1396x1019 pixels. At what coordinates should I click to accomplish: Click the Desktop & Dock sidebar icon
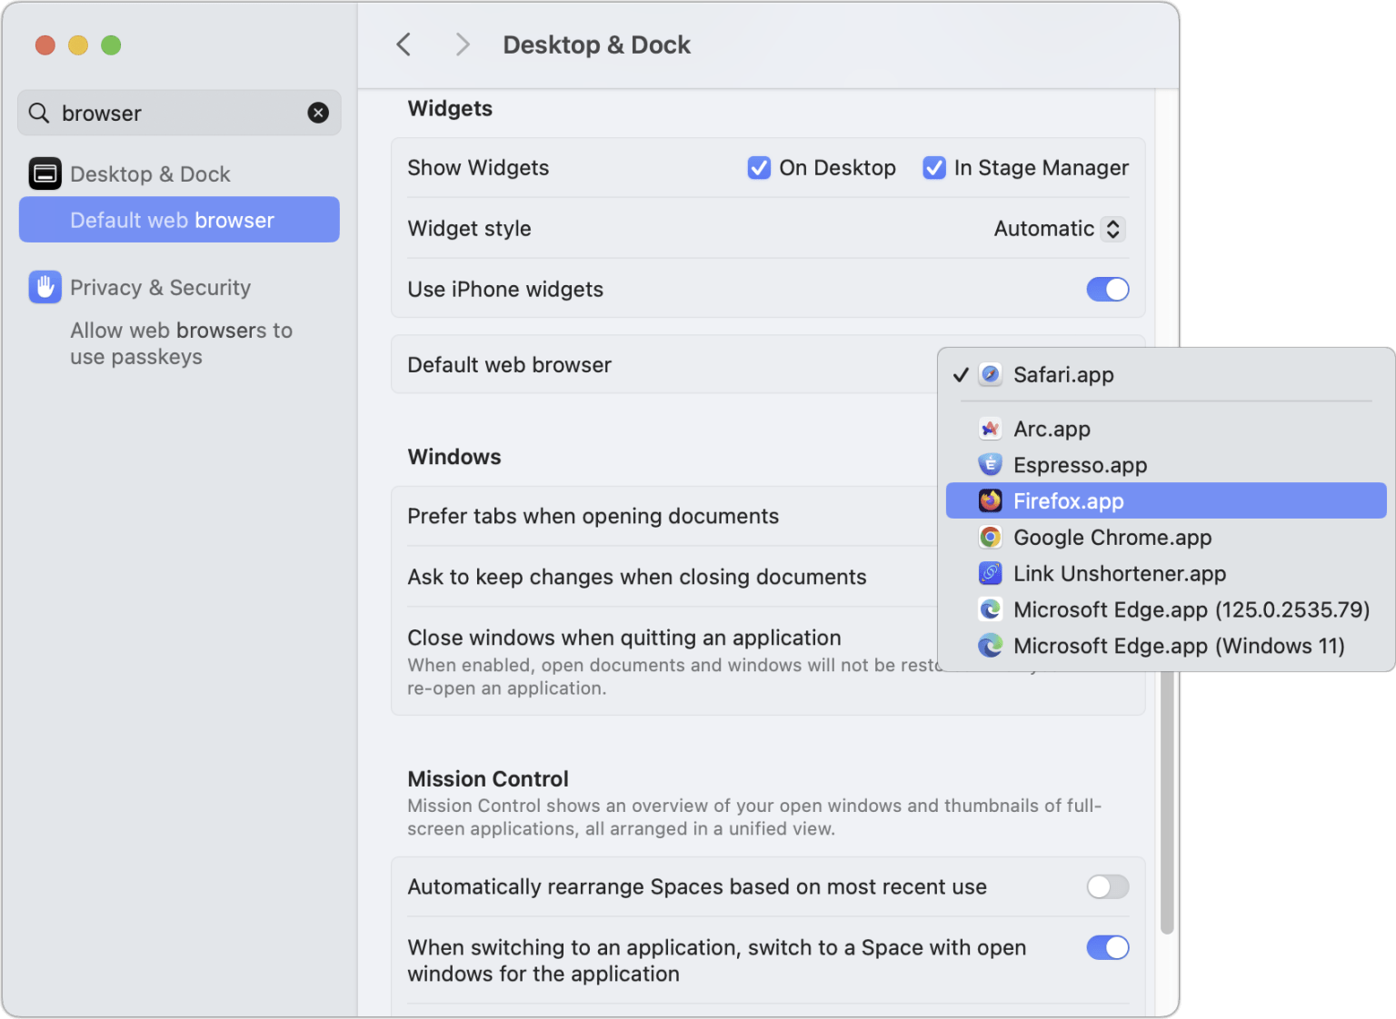click(x=45, y=173)
